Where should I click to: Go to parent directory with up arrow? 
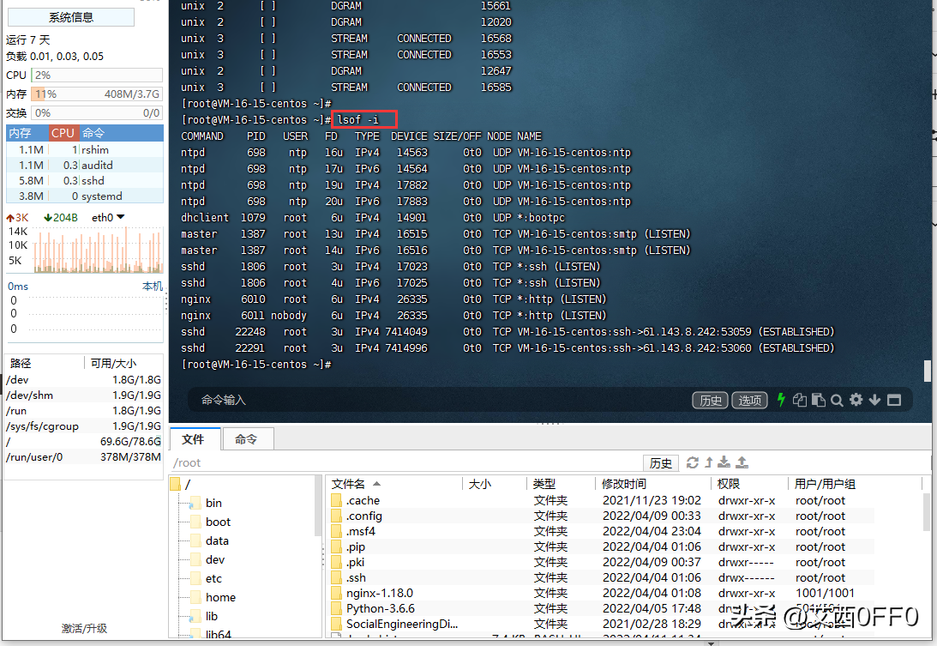coord(709,462)
